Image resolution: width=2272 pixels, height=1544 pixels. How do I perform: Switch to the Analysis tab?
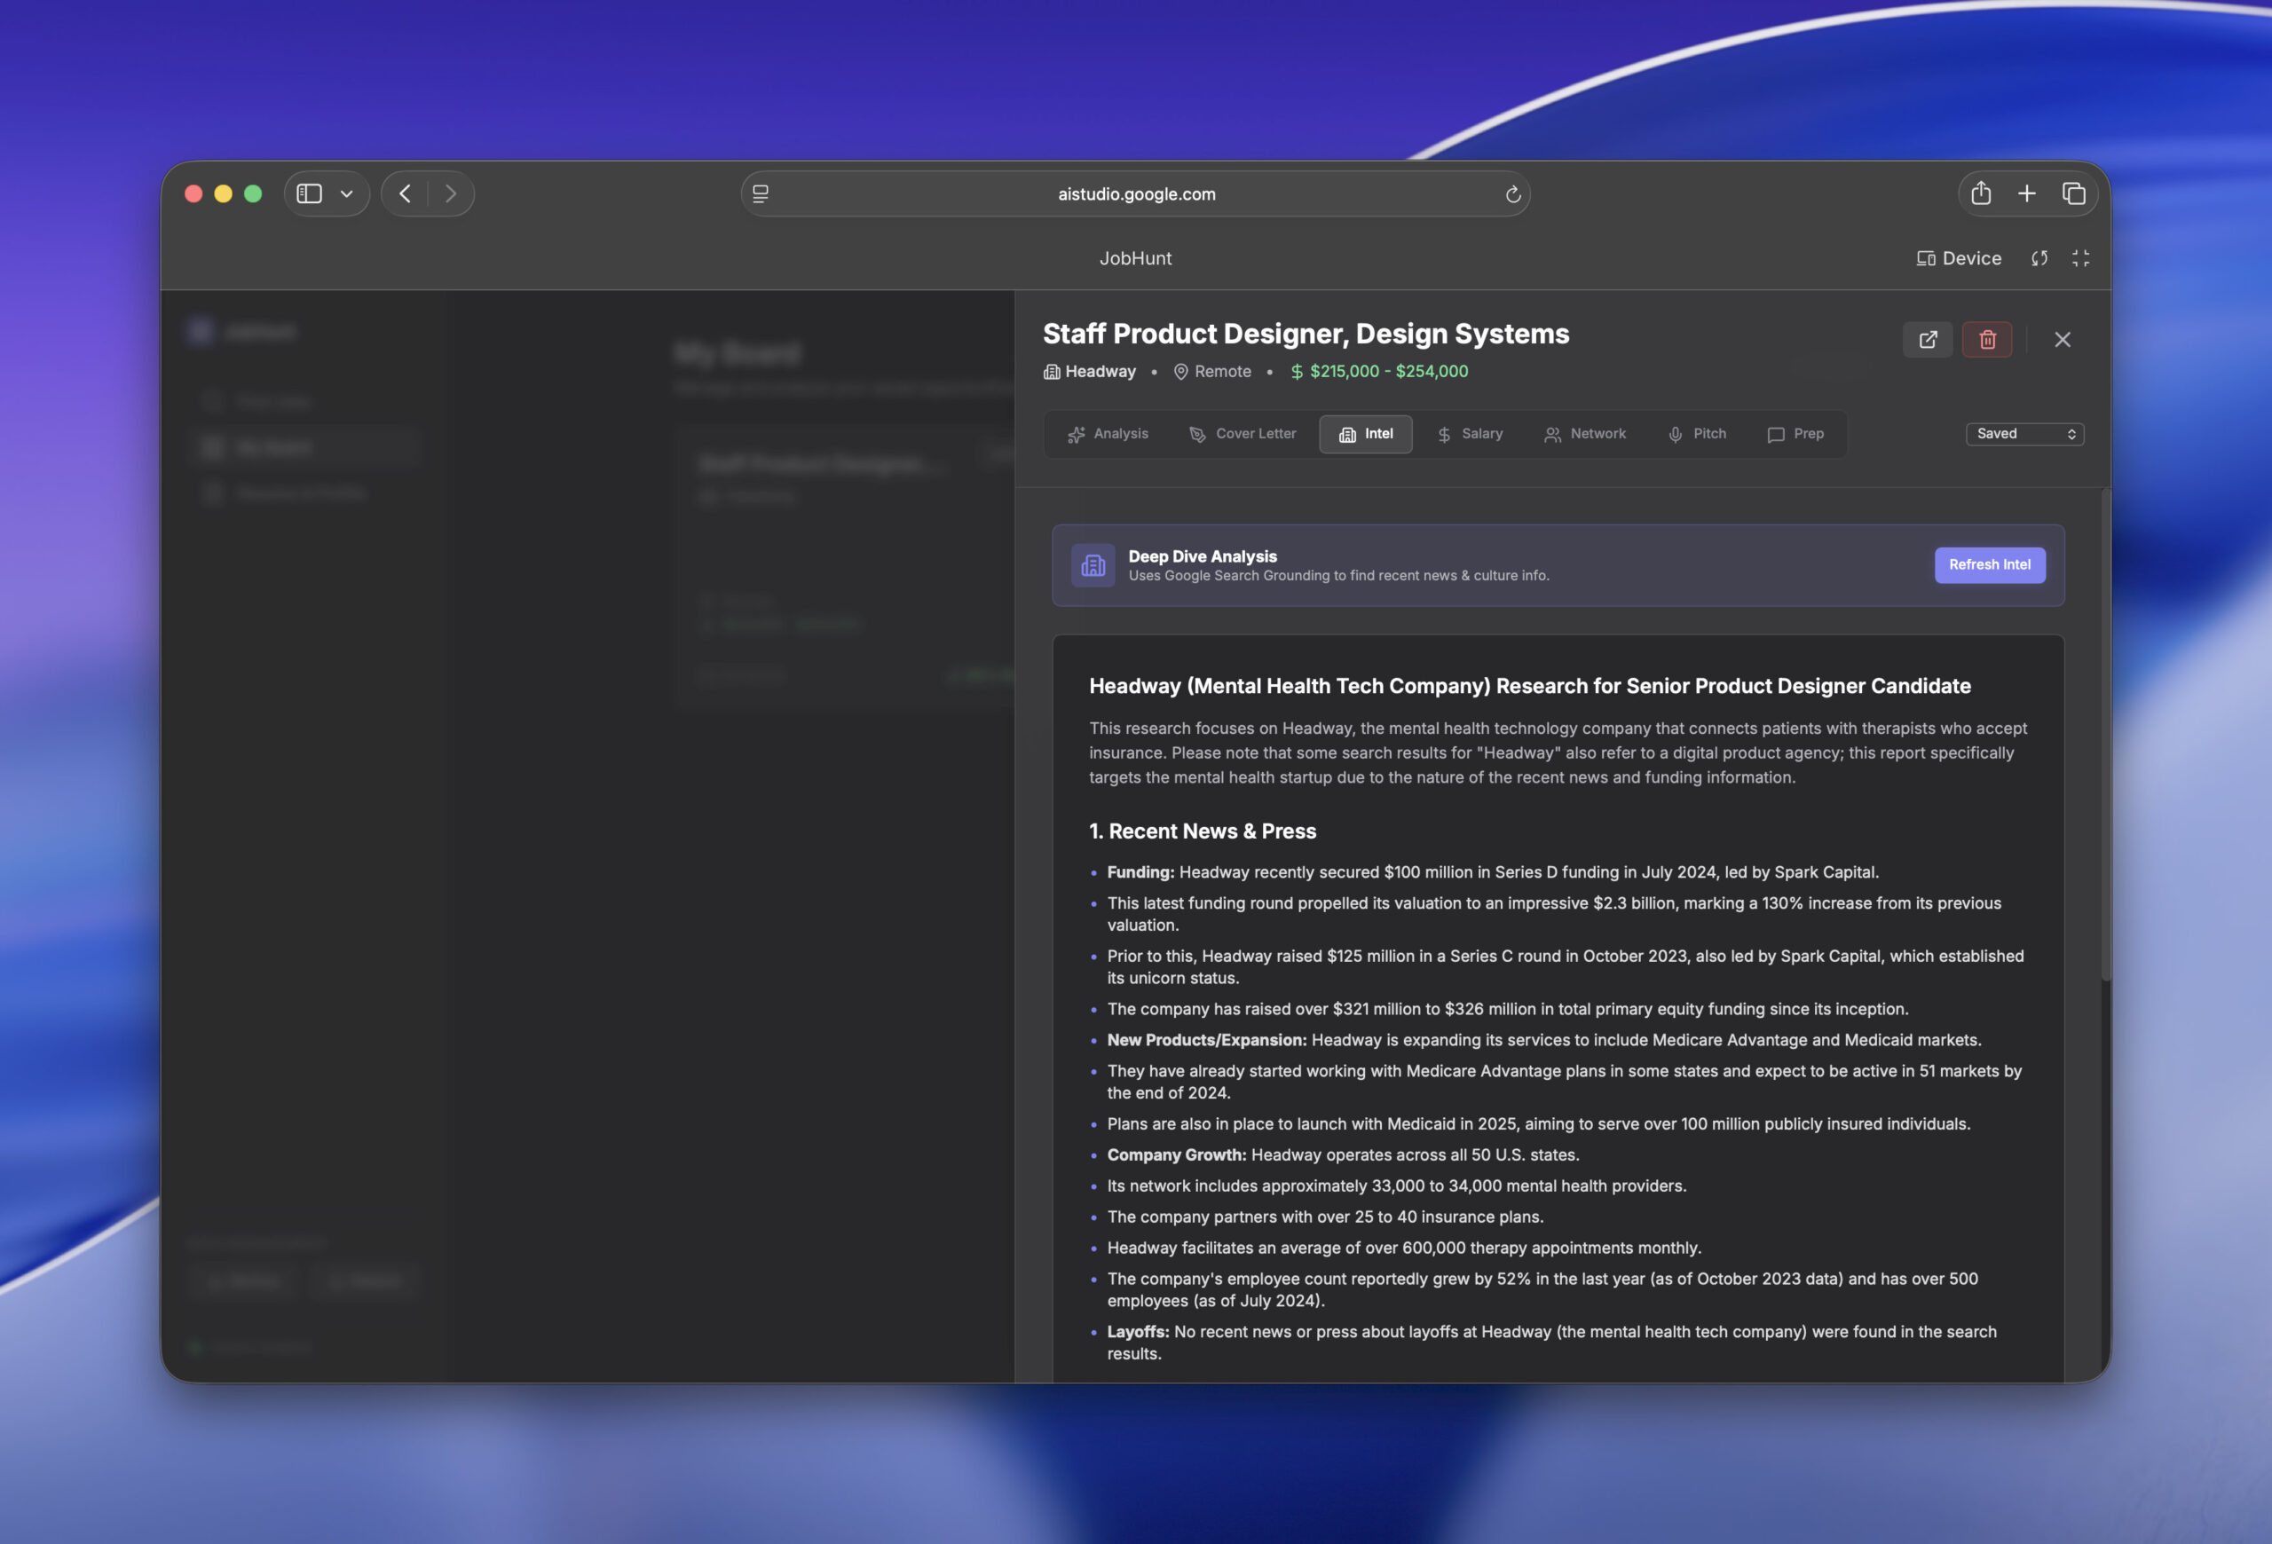[1108, 434]
